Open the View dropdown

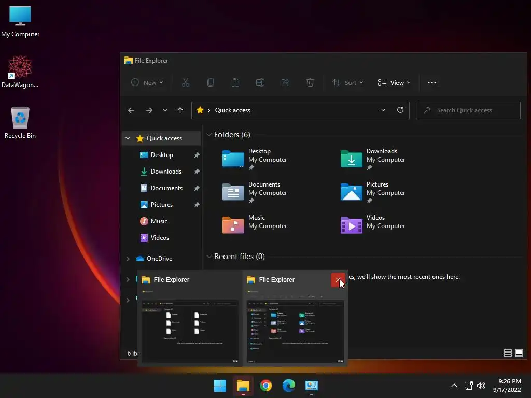(394, 82)
